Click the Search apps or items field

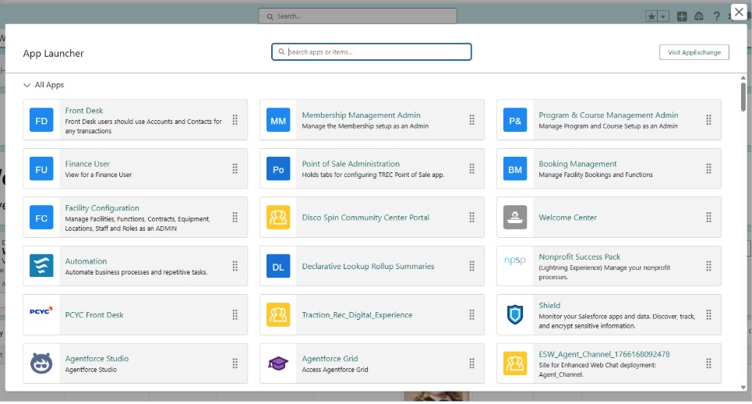coord(371,51)
